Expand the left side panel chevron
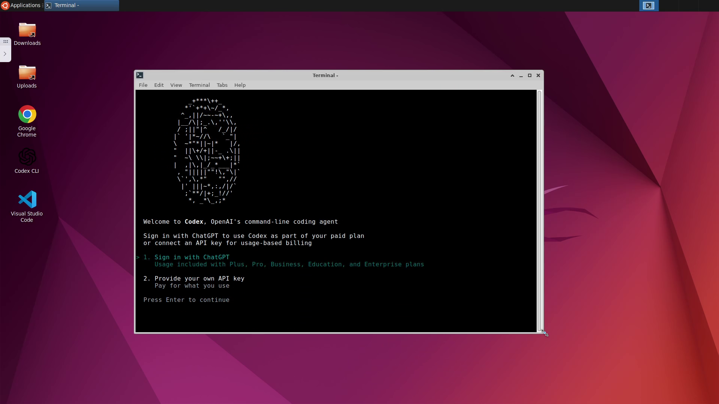The width and height of the screenshot is (719, 404). point(5,54)
